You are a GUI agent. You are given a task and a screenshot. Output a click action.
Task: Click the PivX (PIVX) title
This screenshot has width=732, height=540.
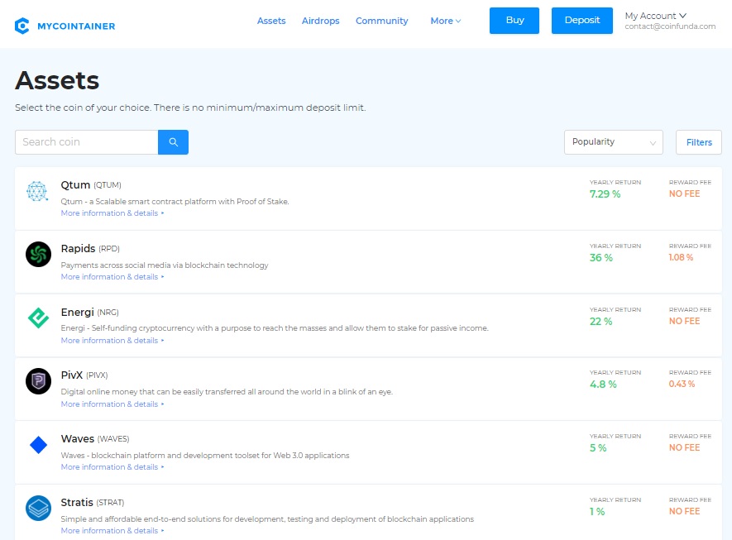[84, 375]
